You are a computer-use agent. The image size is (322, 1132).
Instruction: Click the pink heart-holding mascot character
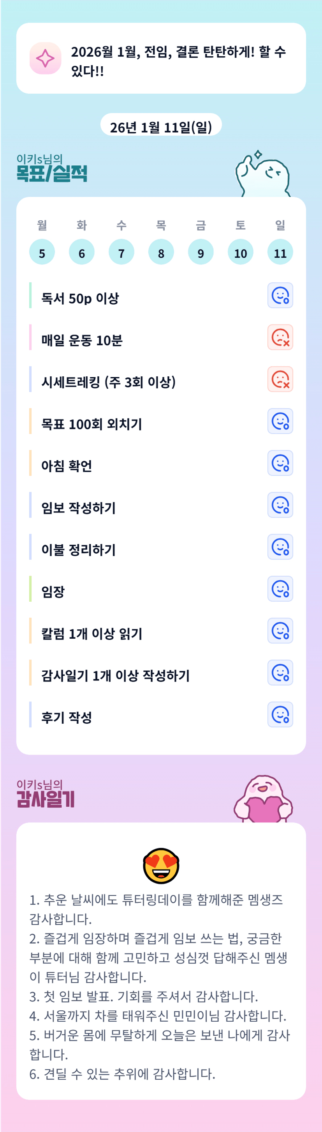click(x=263, y=799)
